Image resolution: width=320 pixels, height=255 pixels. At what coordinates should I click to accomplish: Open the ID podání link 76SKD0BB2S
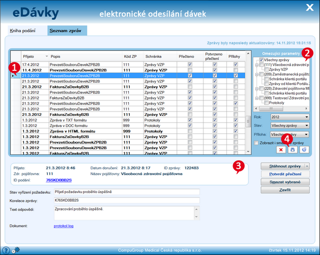click(x=59, y=180)
